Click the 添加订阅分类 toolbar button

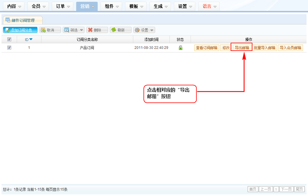(x=20, y=30)
